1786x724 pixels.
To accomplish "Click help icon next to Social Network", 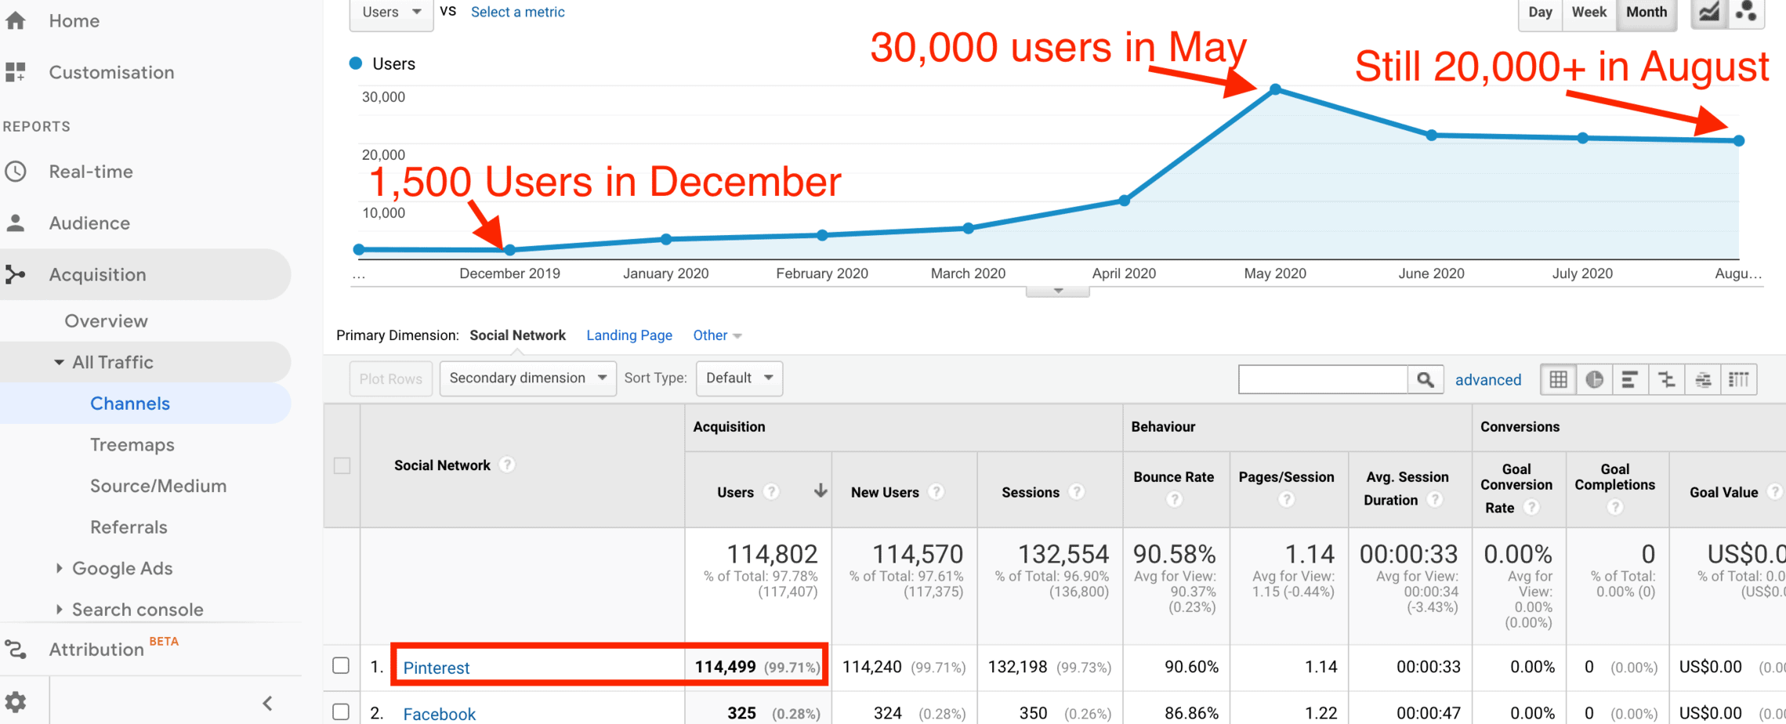I will (x=508, y=465).
